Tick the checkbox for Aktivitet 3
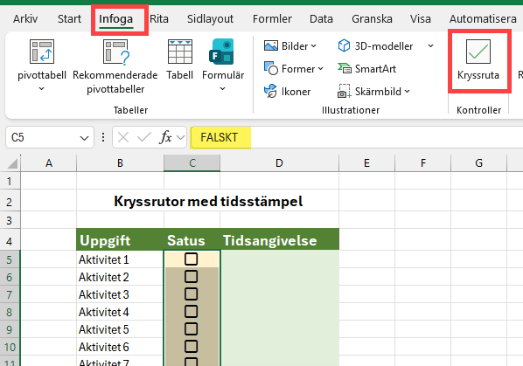Image resolution: width=523 pixels, height=366 pixels. [x=192, y=294]
